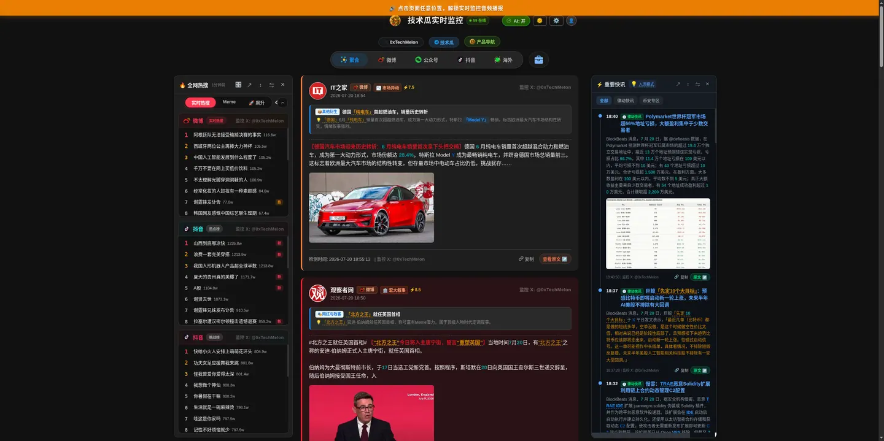The width and height of the screenshot is (884, 441).
Task: Click 微博 tag on IT之家 post
Action: tap(361, 88)
